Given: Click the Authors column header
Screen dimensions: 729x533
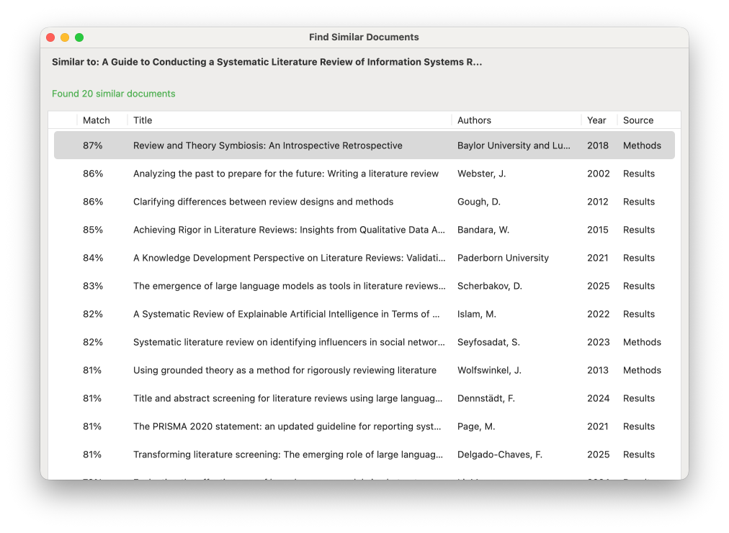Looking at the screenshot, I should [474, 120].
